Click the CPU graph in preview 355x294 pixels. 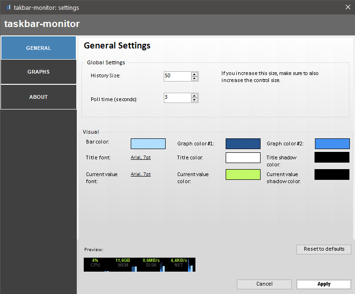click(x=97, y=265)
